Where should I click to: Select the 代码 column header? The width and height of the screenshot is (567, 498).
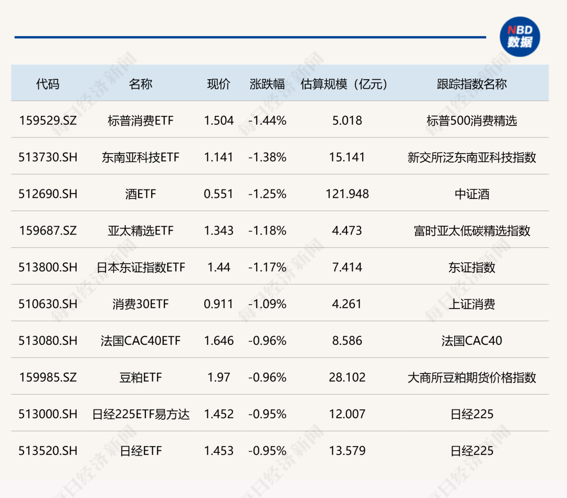48,84
